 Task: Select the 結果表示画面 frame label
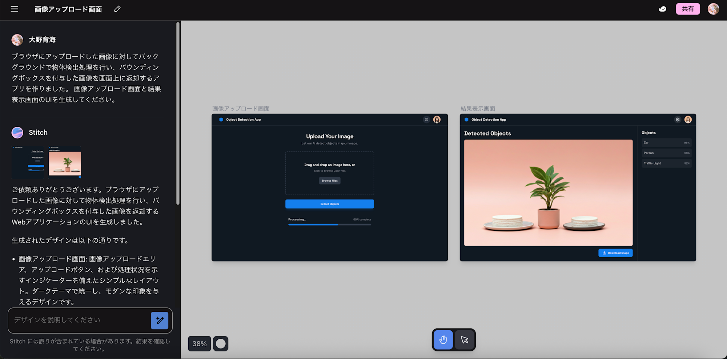pyautogui.click(x=478, y=109)
